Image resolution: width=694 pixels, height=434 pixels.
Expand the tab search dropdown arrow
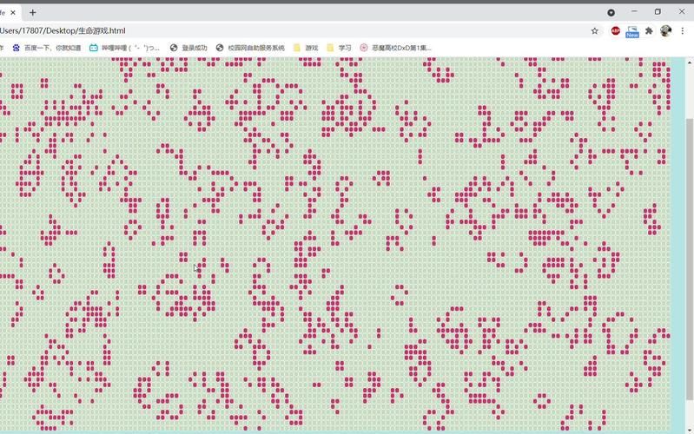tap(611, 12)
